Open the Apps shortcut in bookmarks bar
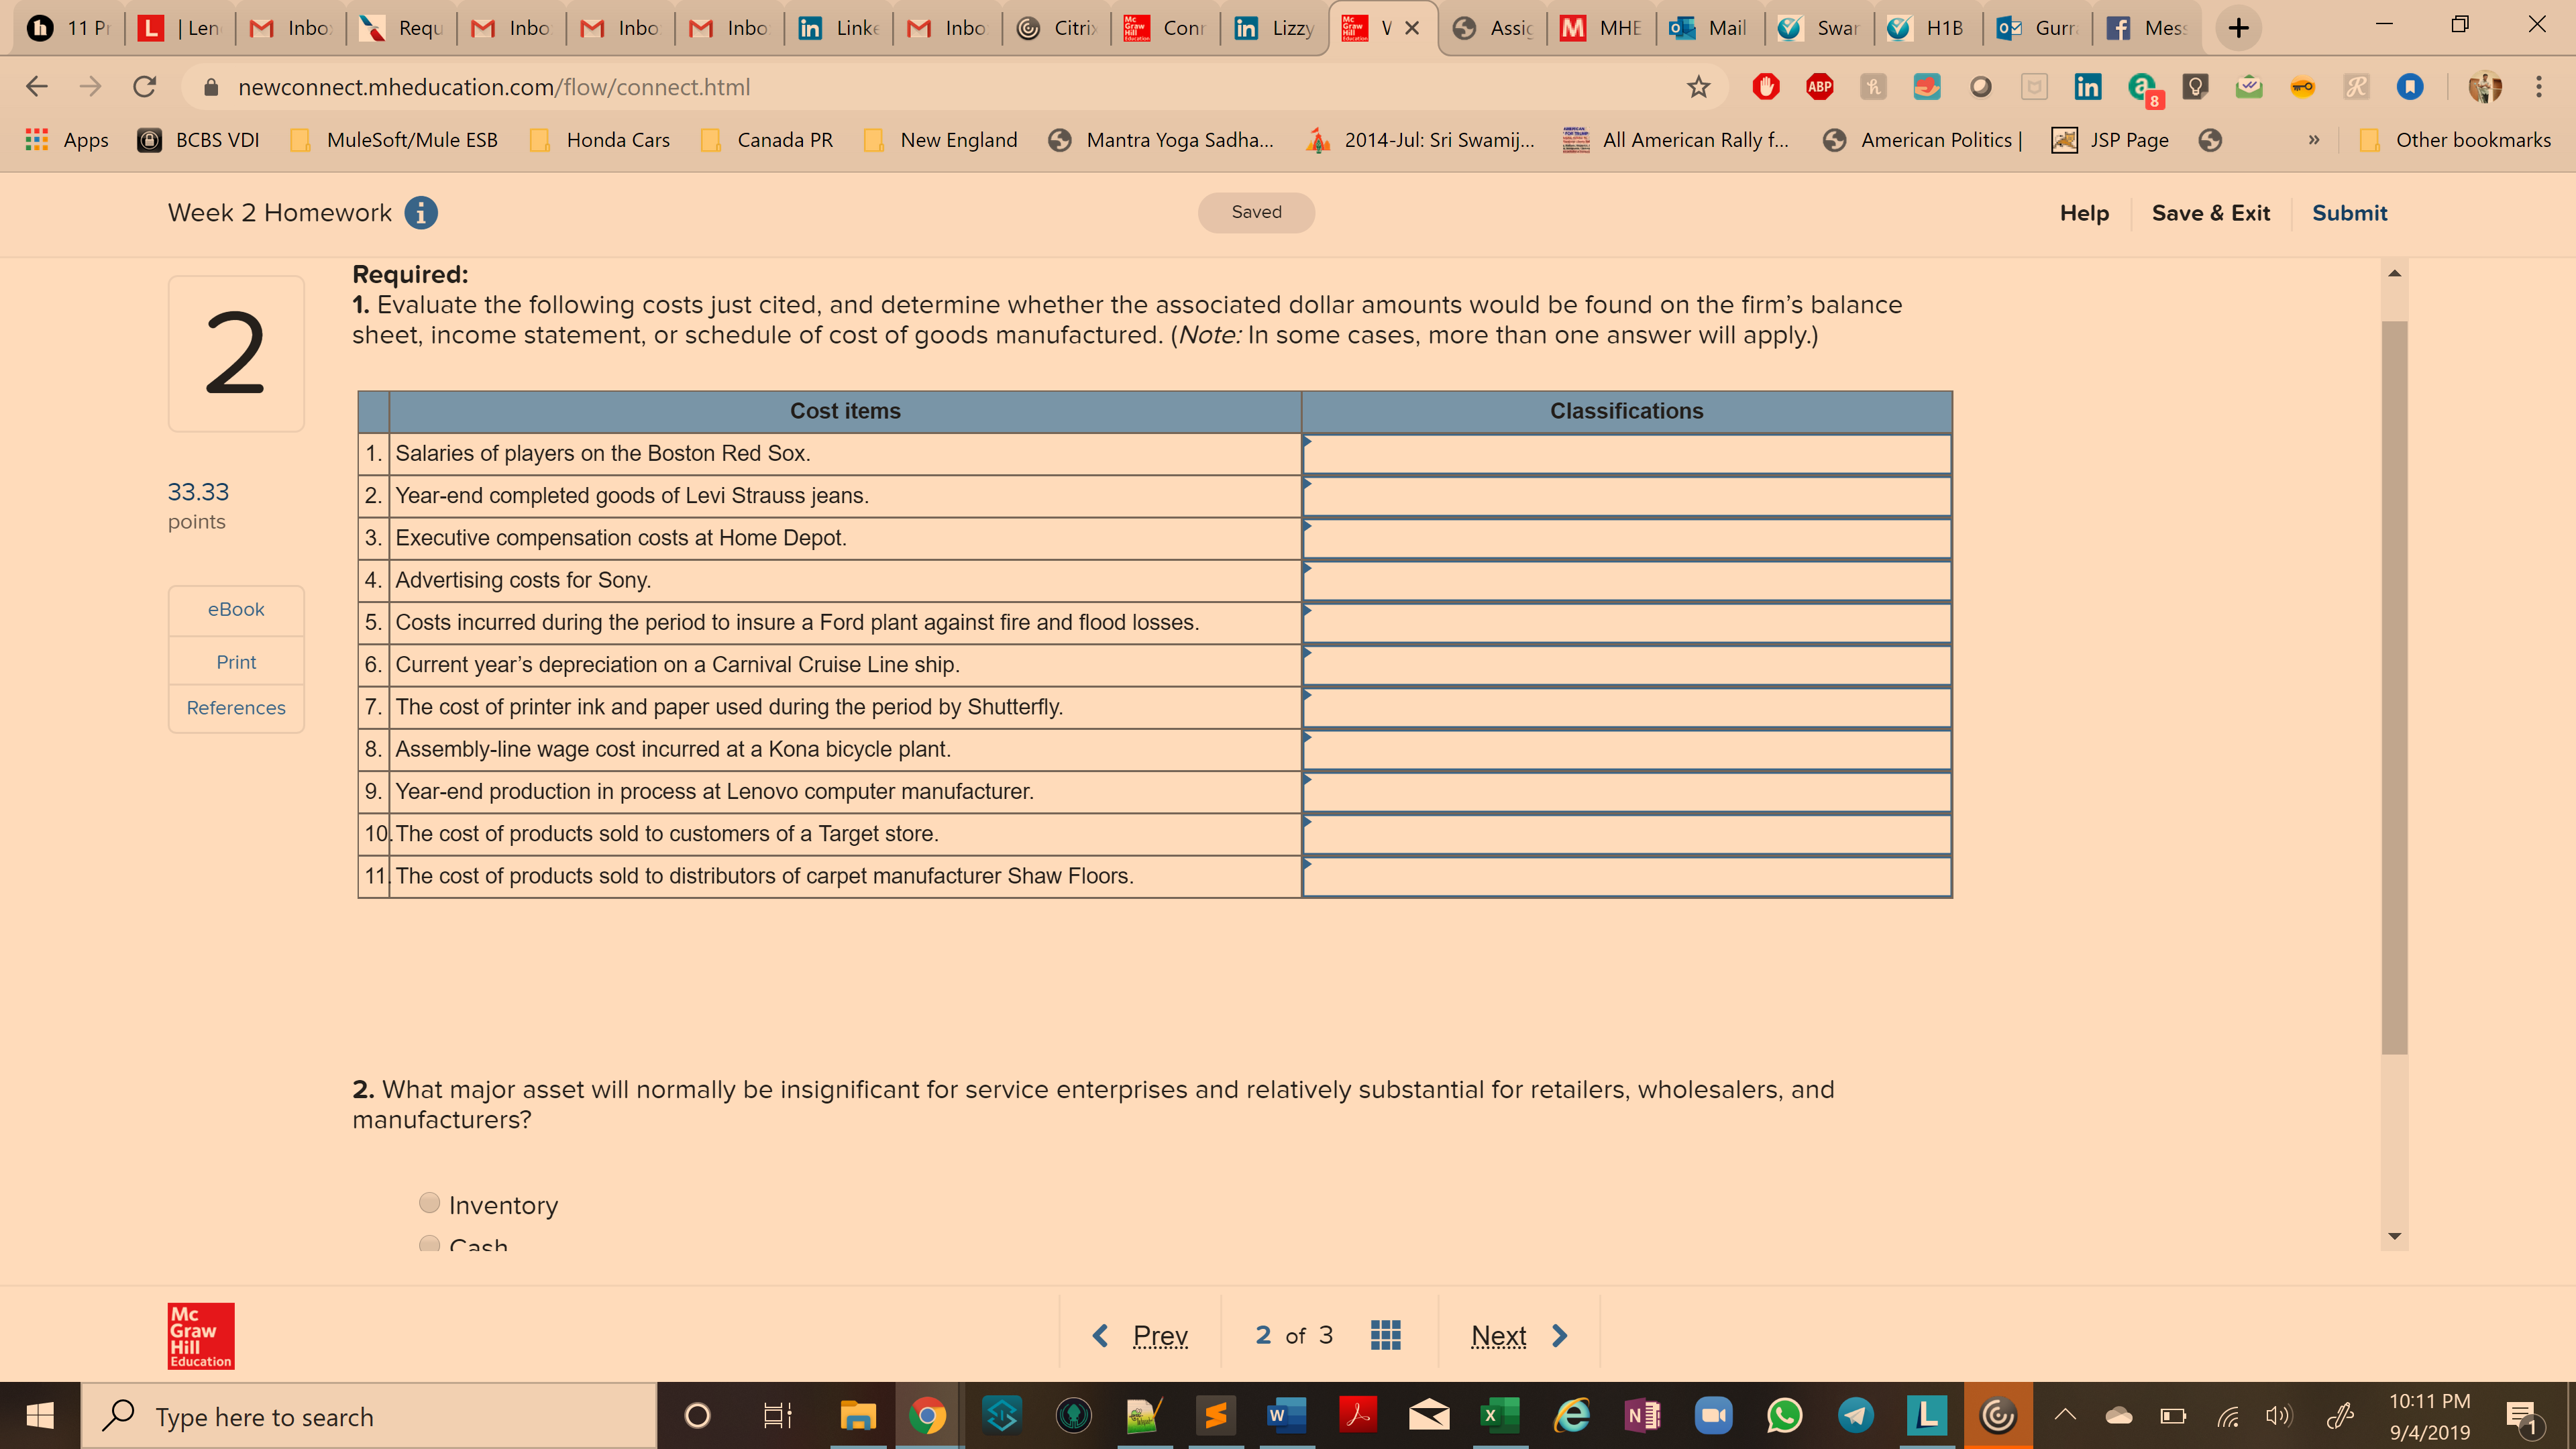The image size is (2576, 1449). (x=67, y=140)
